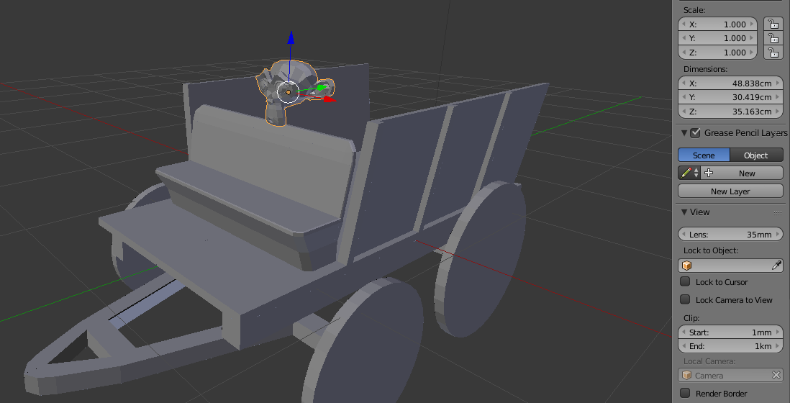790x403 pixels.
Task: Click the Scale X value field
Action: point(718,24)
